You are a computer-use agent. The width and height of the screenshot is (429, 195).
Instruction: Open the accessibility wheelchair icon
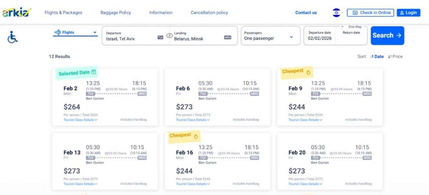click(12, 37)
